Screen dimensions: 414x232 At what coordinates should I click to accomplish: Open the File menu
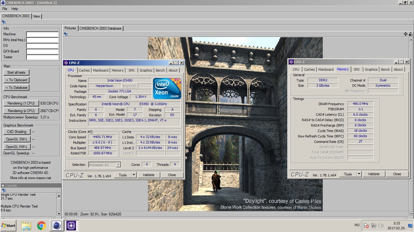click(5, 9)
